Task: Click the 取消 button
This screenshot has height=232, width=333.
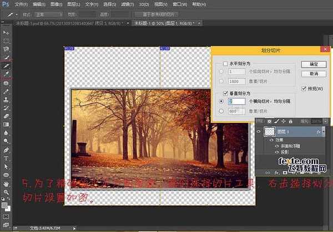Action: click(313, 74)
